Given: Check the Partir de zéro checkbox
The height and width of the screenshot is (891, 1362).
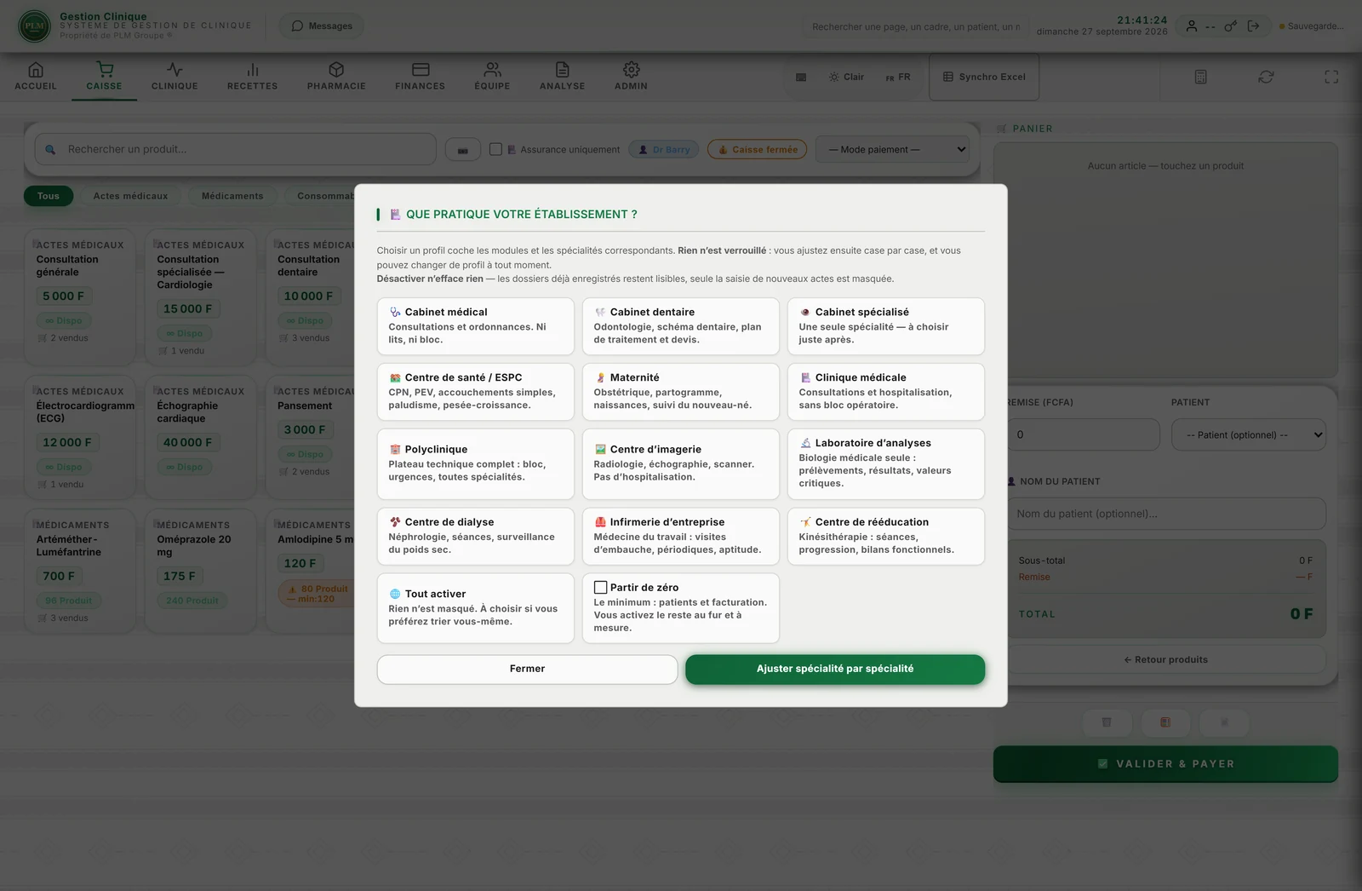Looking at the screenshot, I should click(x=600, y=588).
